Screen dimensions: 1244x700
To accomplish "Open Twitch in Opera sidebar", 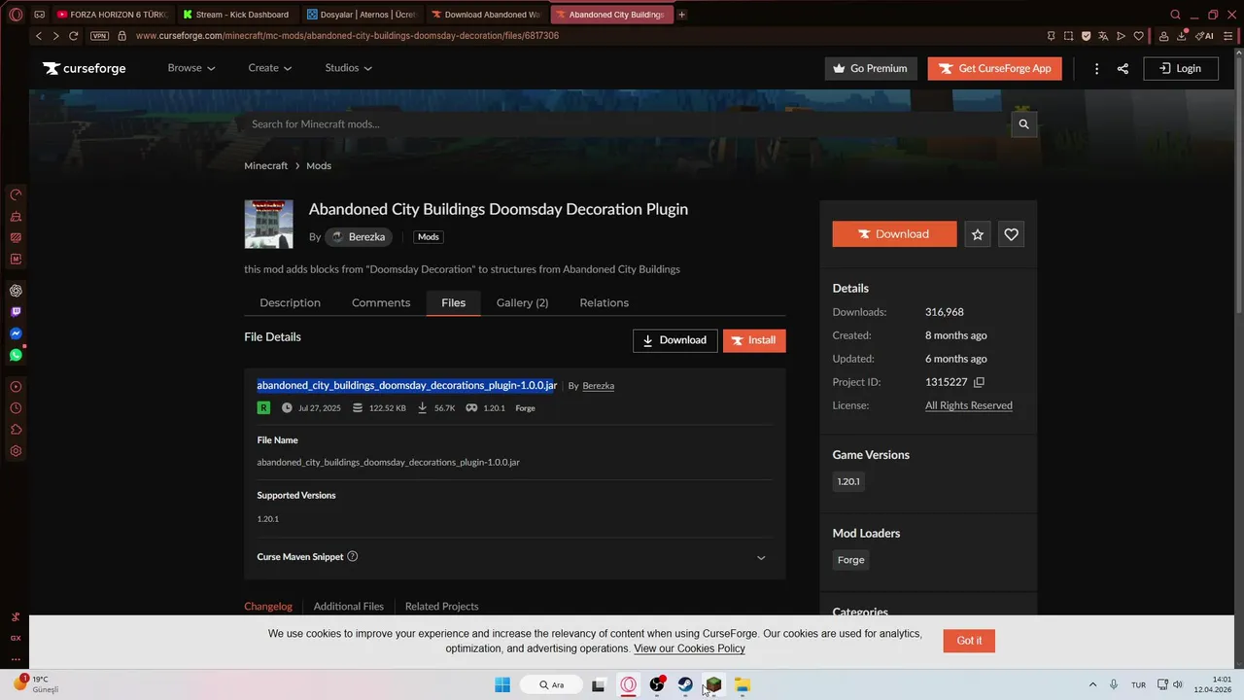I will pos(16,312).
